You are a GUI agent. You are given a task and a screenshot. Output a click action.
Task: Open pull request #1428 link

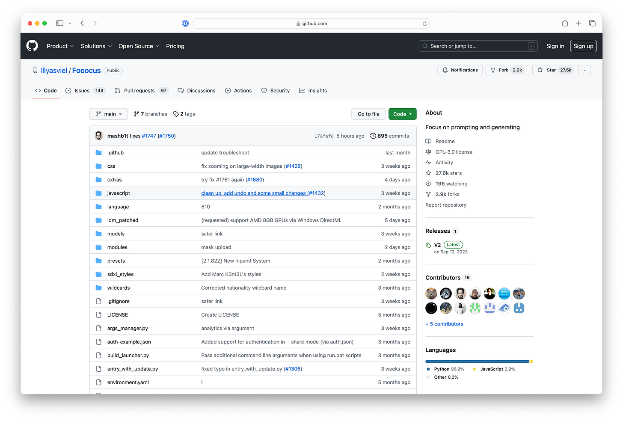(x=293, y=166)
